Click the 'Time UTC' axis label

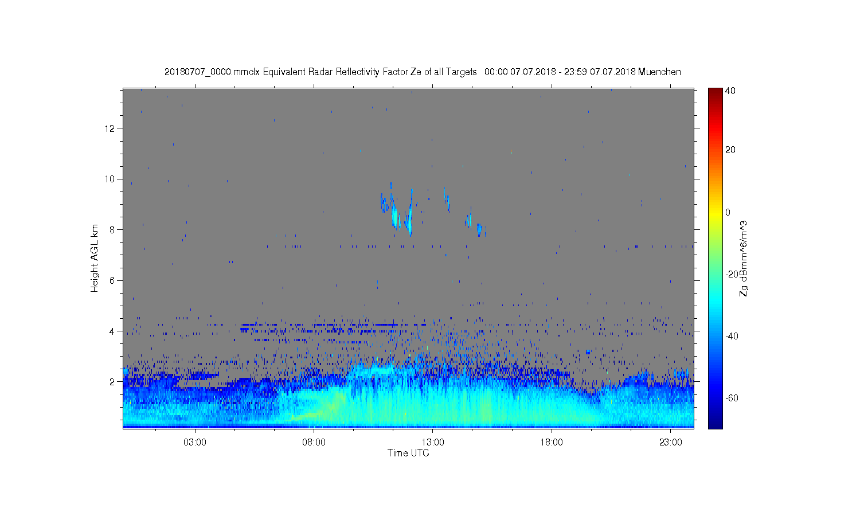point(408,453)
